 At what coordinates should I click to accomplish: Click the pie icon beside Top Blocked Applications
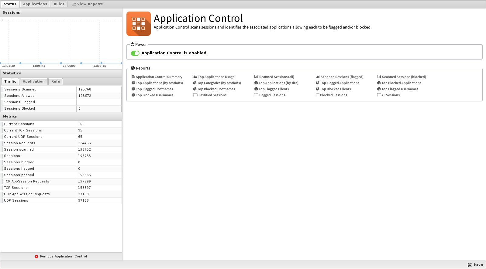[x=379, y=83]
